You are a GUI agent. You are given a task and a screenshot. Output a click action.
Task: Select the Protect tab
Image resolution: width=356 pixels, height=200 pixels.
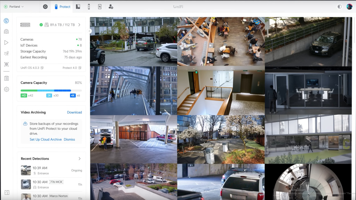62,7
